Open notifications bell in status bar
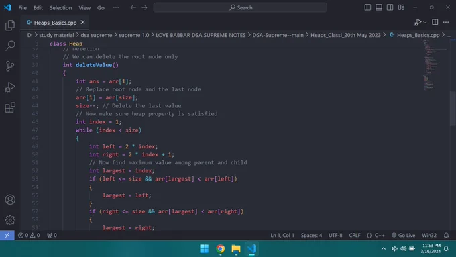 point(446,235)
